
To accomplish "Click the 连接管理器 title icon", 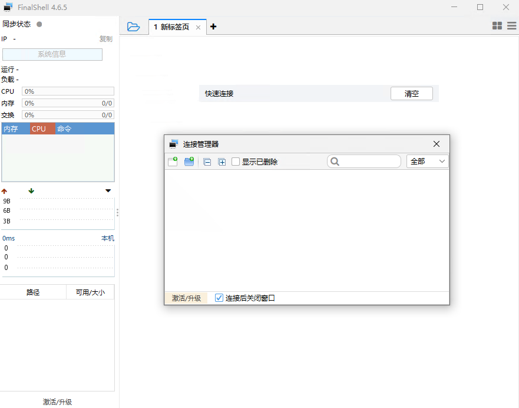I will pos(174,144).
